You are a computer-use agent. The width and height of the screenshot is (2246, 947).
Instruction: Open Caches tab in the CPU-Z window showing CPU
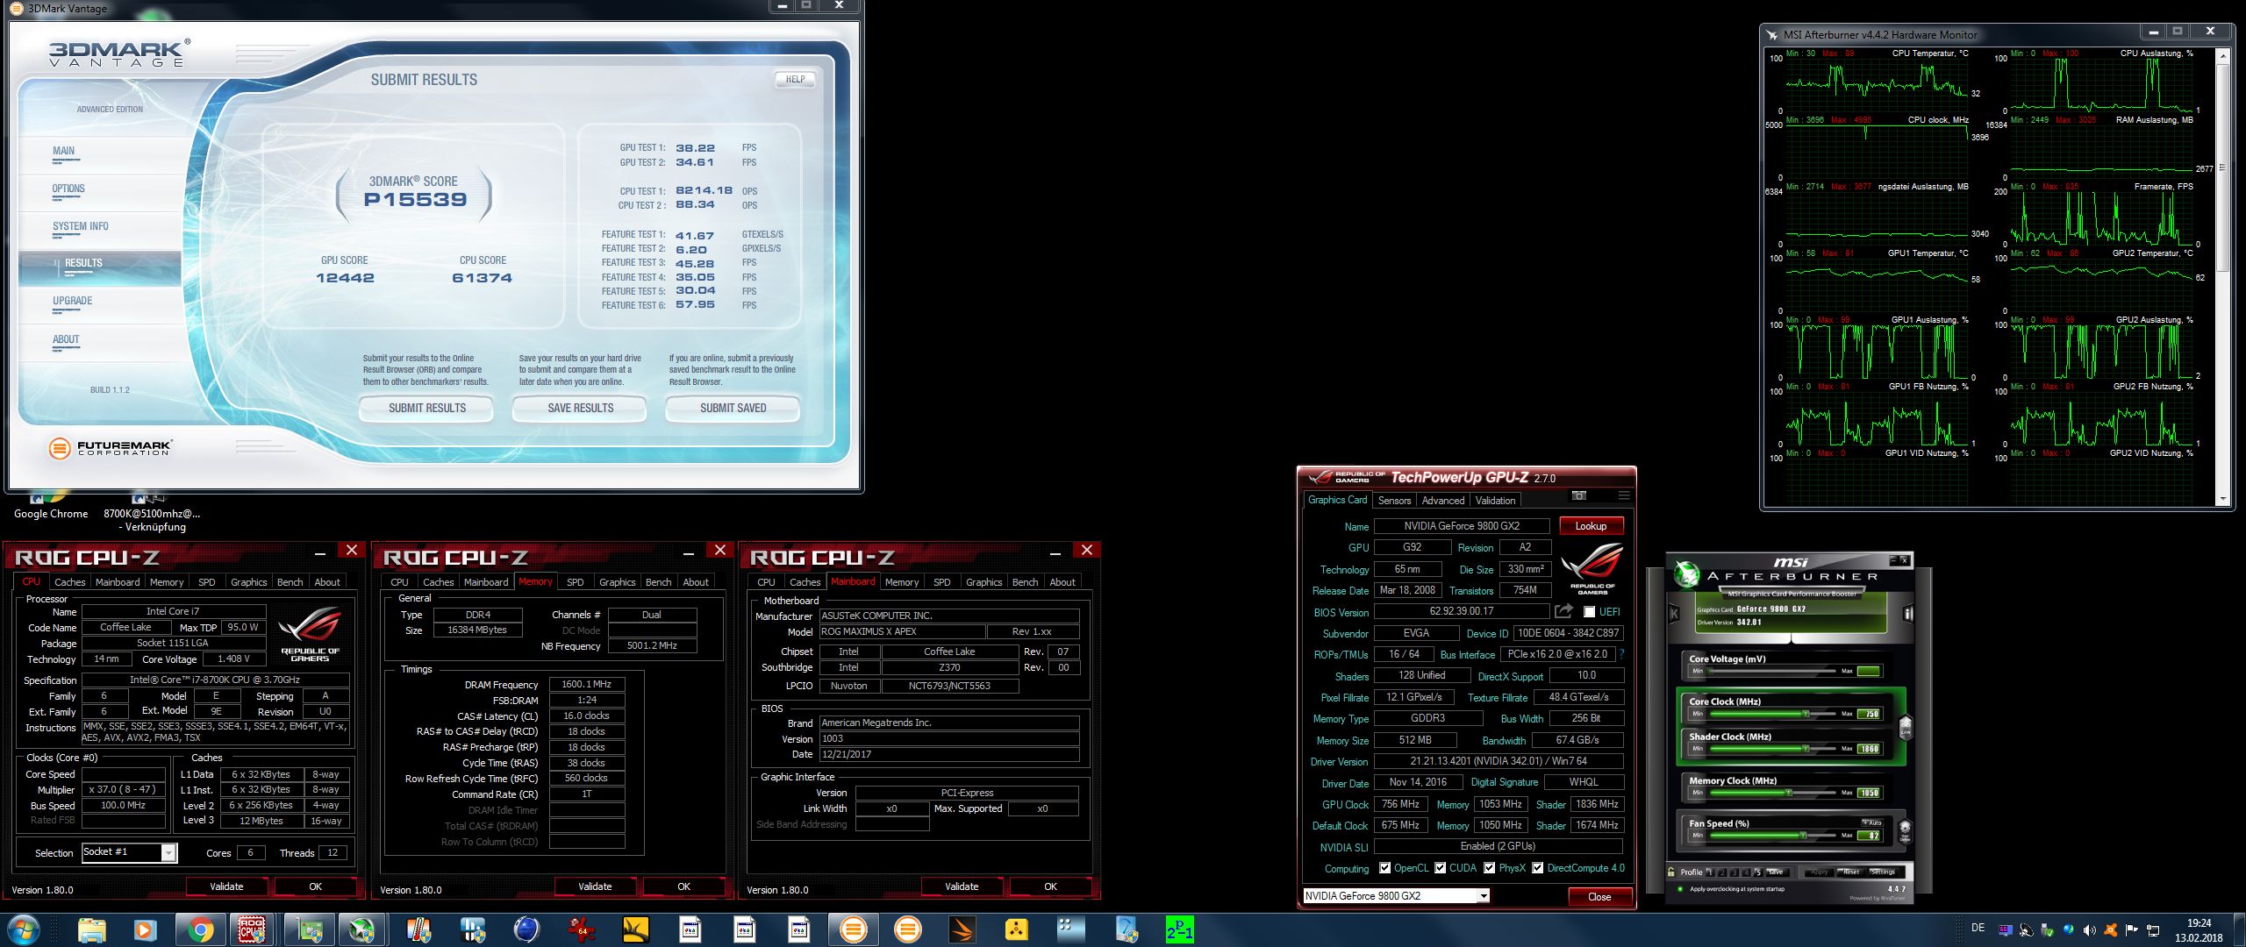click(70, 582)
